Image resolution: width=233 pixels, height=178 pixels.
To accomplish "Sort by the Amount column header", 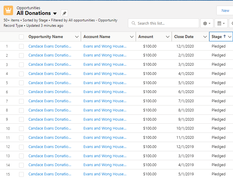I will [x=146, y=37].
